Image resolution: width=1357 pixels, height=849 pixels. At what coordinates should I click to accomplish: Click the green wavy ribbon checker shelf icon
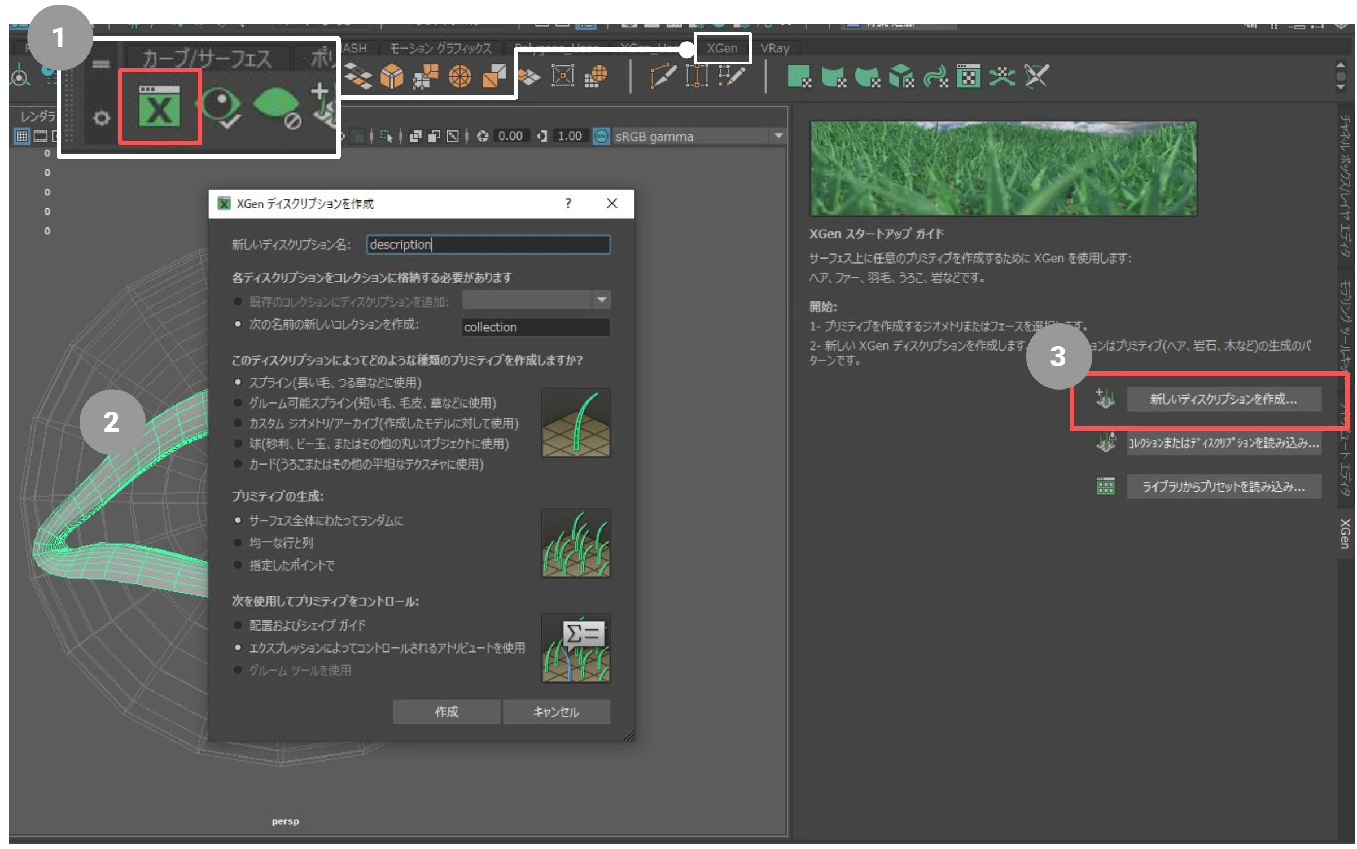[935, 76]
